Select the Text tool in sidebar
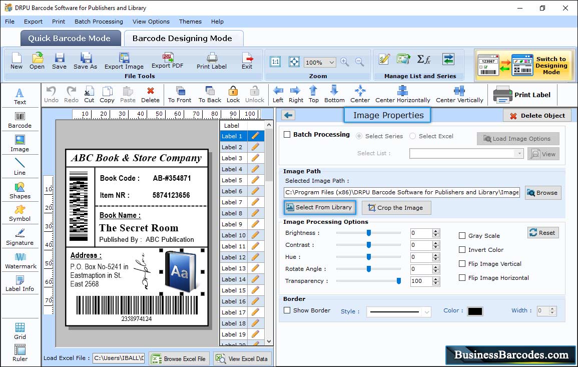Viewport: 578px width, 367px height. [20, 96]
